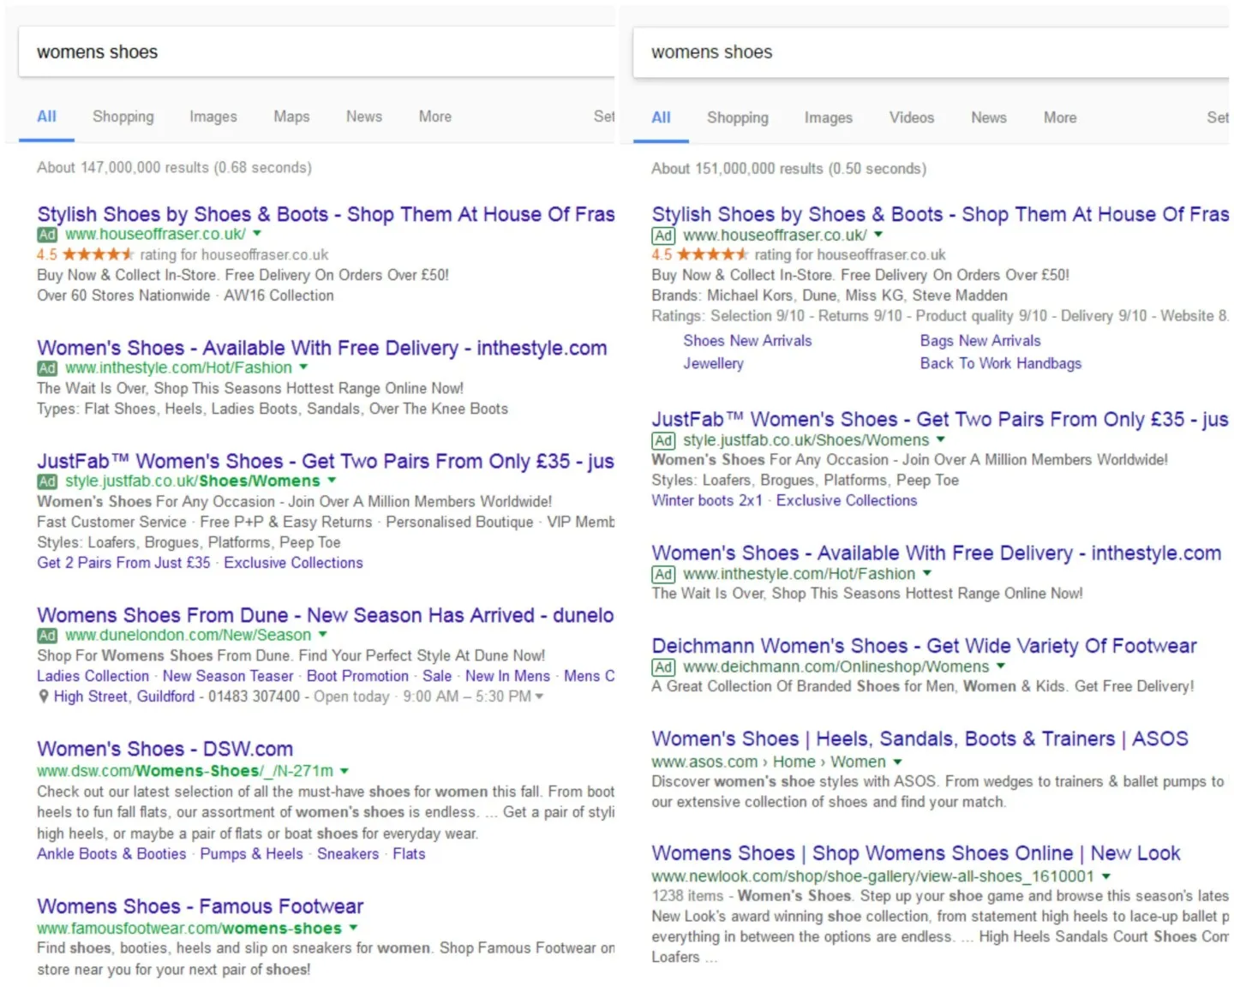Click the 'Sale' sitelink under Dune ad
The width and height of the screenshot is (1234, 992).
point(437,676)
